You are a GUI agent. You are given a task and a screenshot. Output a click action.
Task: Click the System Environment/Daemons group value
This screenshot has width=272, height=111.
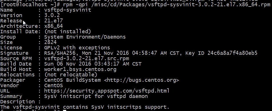(85, 37)
